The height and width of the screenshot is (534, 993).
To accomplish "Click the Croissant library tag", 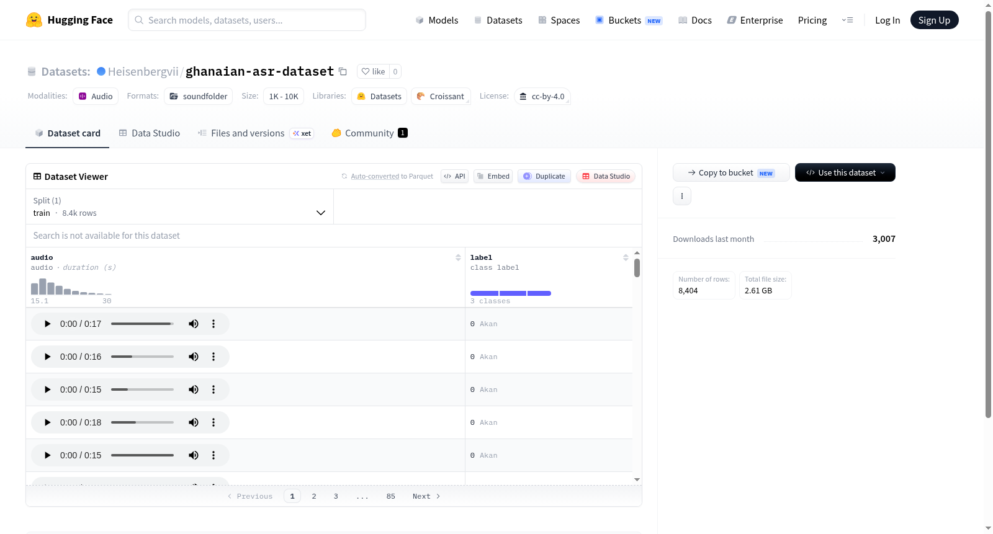I will click(441, 96).
